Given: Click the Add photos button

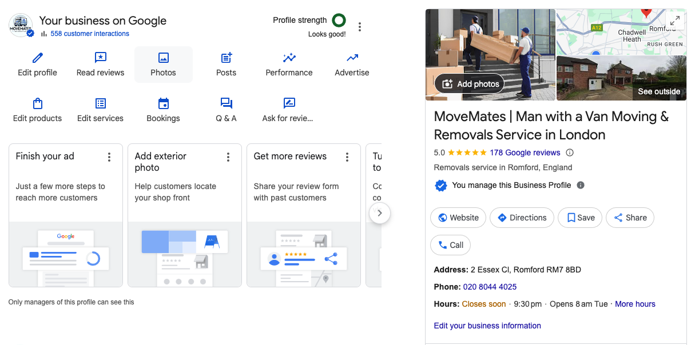Looking at the screenshot, I should point(470,84).
